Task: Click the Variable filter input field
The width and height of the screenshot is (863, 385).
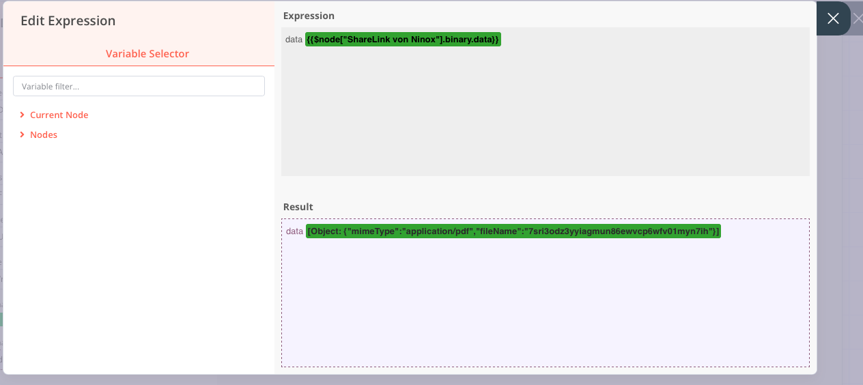Action: click(x=139, y=86)
